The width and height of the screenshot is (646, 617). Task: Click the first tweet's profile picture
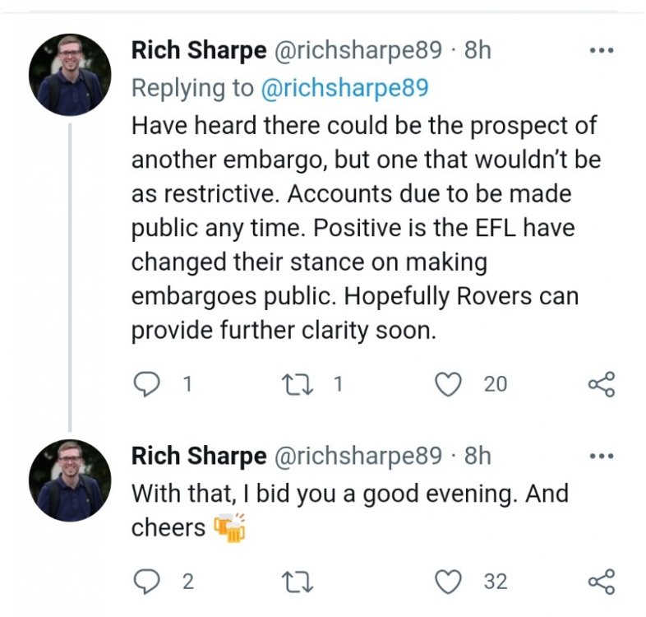[70, 75]
